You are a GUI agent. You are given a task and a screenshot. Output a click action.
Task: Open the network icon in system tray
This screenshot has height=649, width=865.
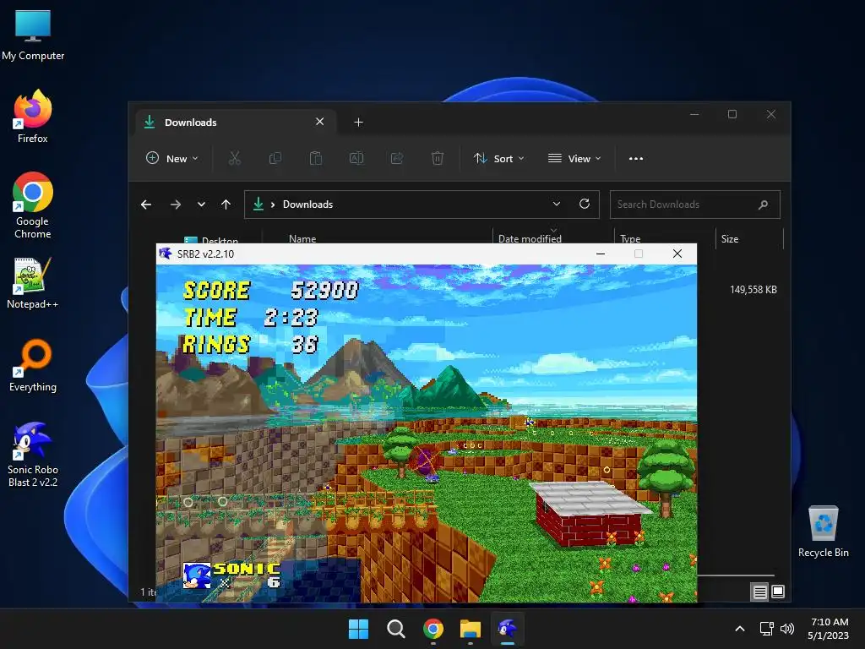tap(766, 629)
